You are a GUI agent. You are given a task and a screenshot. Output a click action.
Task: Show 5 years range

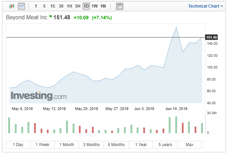(x=165, y=145)
